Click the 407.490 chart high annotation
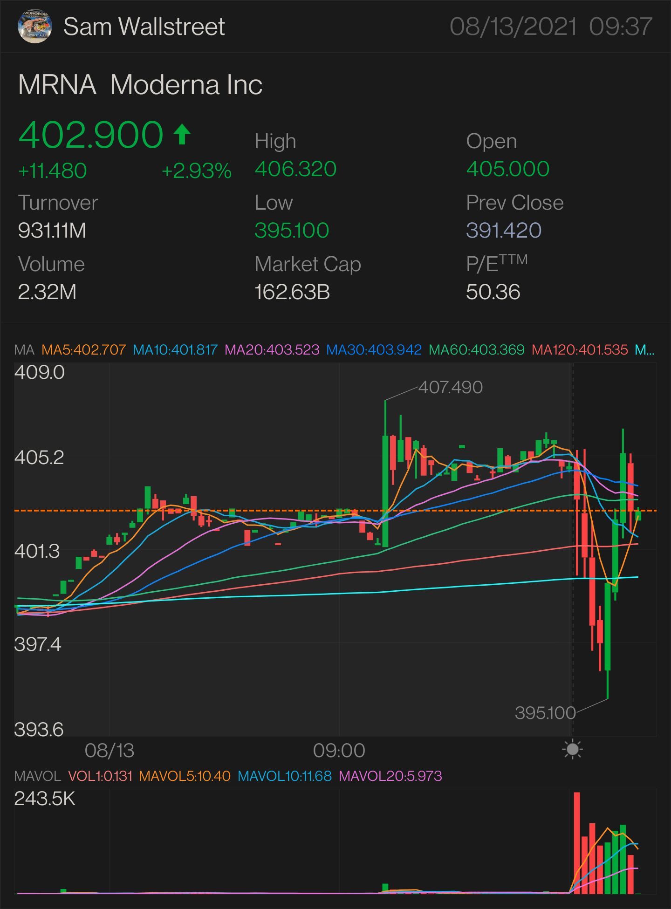Viewport: 671px width, 909px height. [451, 387]
